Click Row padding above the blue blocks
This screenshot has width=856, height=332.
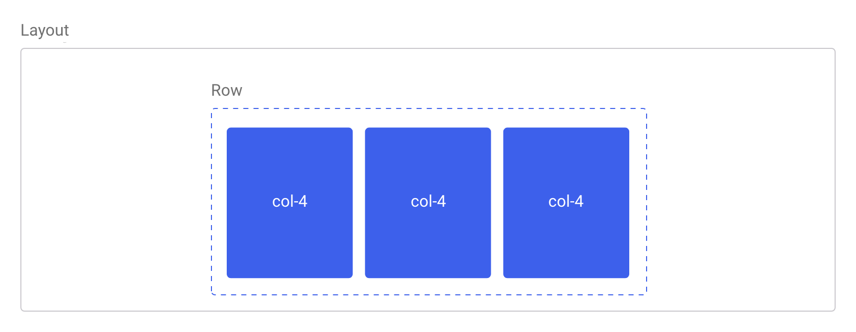point(429,118)
